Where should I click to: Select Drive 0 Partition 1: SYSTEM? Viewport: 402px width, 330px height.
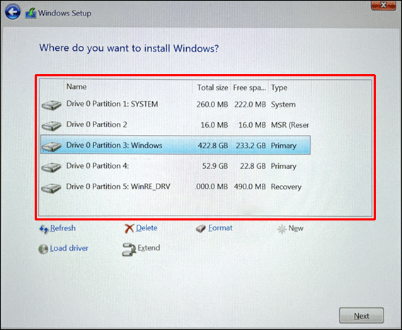(x=176, y=104)
